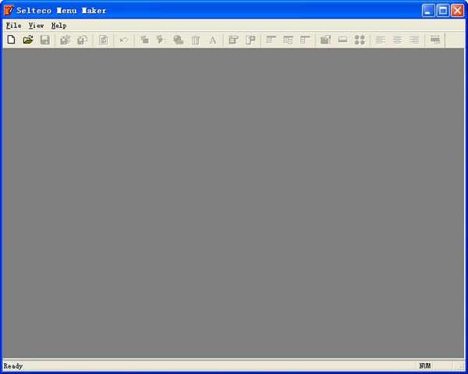Click the center text alignment icon

pos(398,40)
